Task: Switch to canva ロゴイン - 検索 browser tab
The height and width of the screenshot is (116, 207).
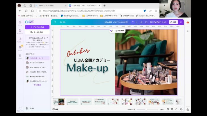Action: coord(51,6)
